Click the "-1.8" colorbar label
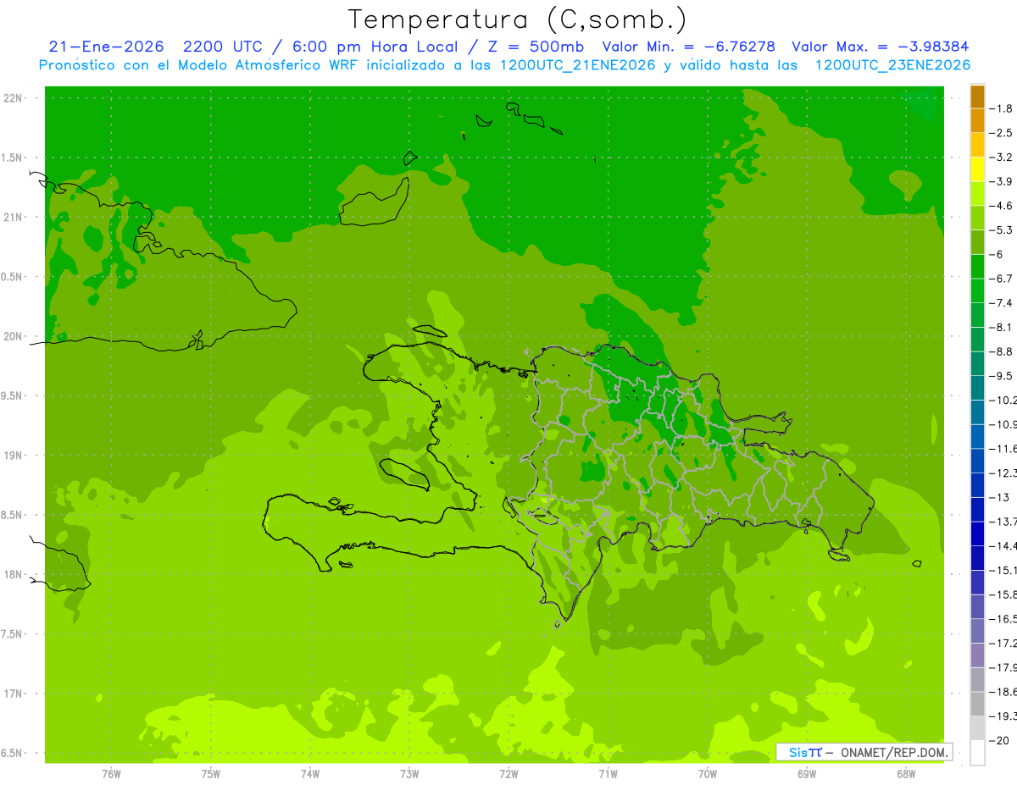Viewport: 1017px width, 785px height. click(x=1002, y=108)
